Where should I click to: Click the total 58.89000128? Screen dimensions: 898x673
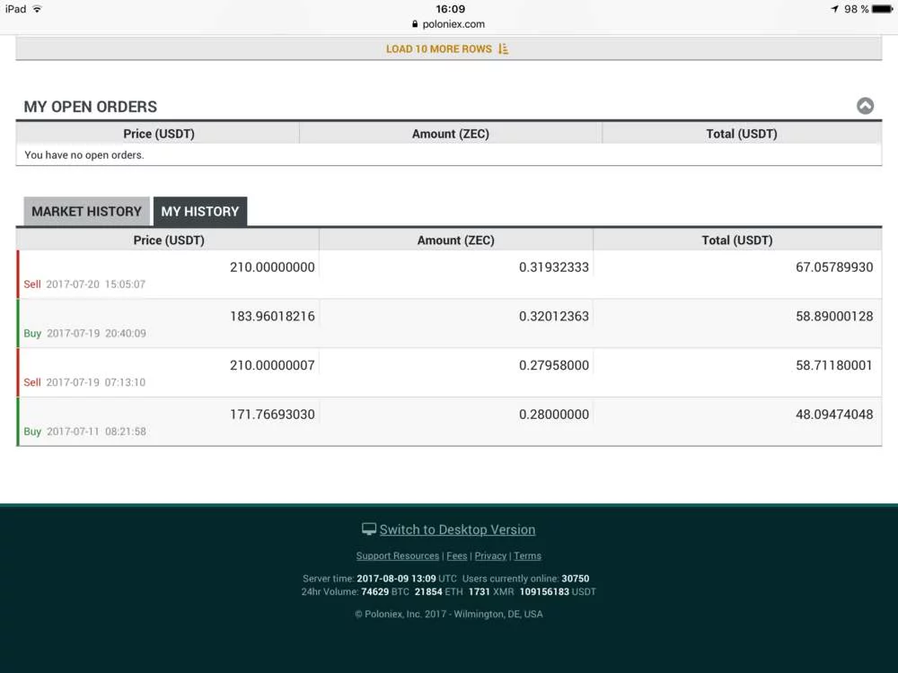(834, 317)
